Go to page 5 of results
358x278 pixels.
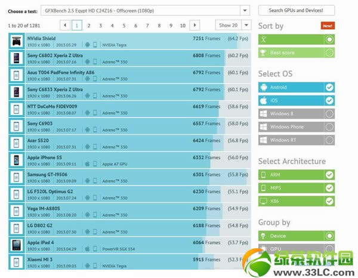(124, 25)
